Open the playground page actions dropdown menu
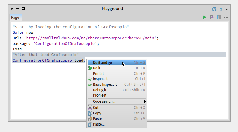The image size is (238, 132). [226, 17]
